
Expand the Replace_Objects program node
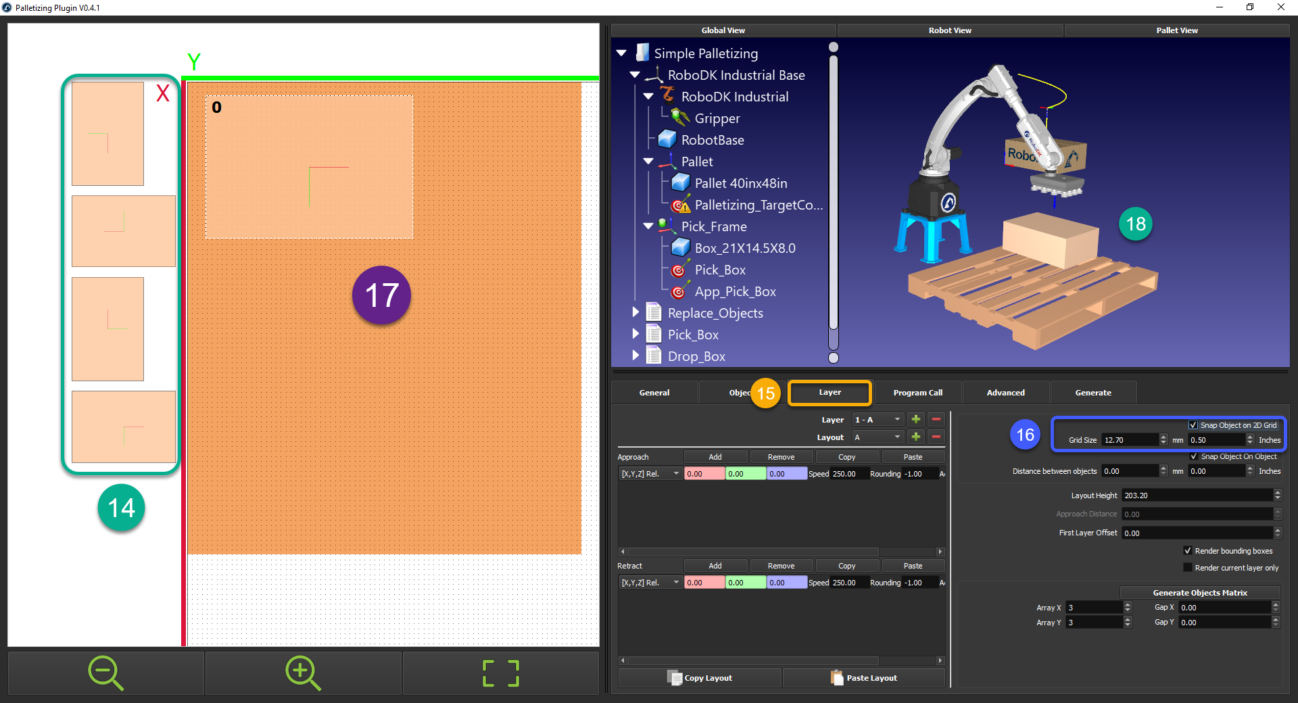635,312
